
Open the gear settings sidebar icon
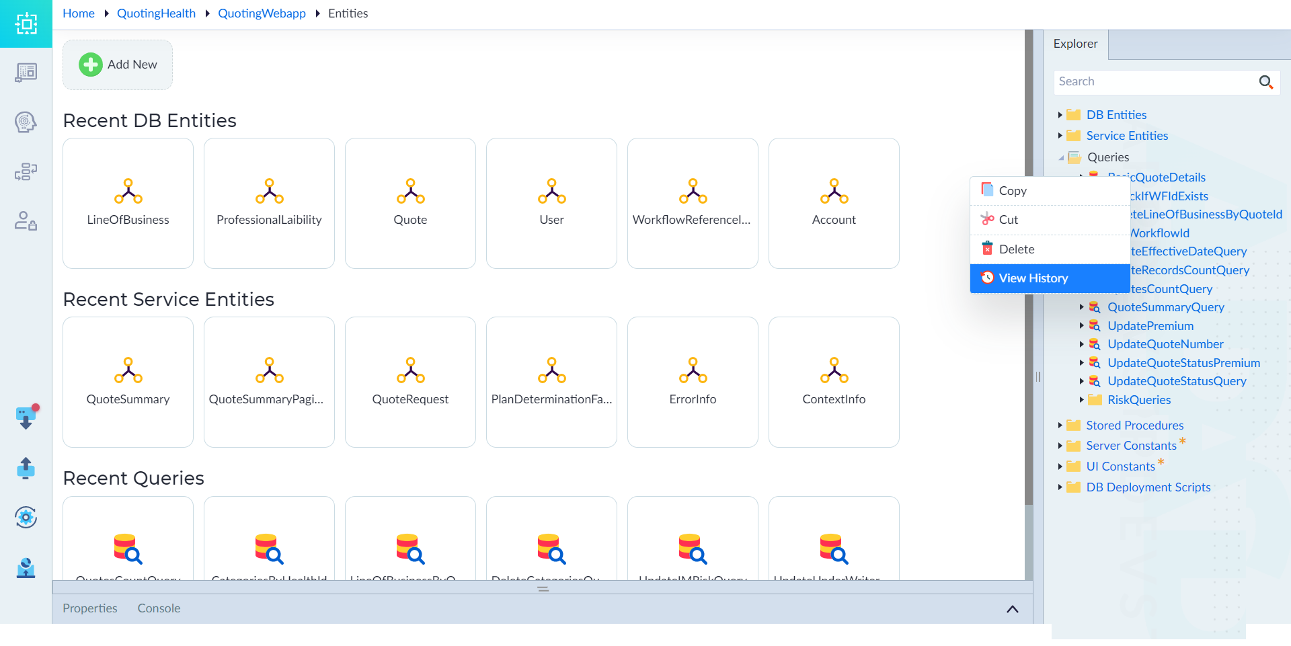(26, 517)
